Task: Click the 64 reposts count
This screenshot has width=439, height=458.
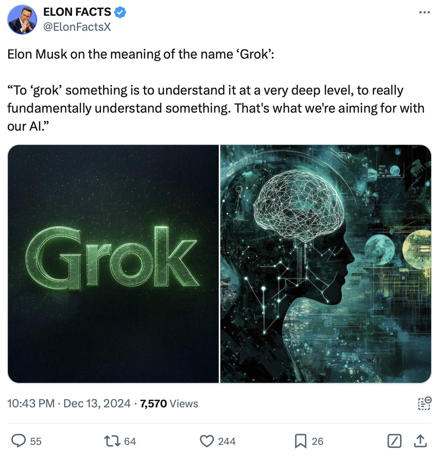Action: click(x=130, y=441)
